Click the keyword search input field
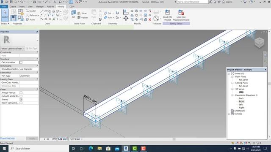The height and width of the screenshot is (152, 271). [193, 2]
